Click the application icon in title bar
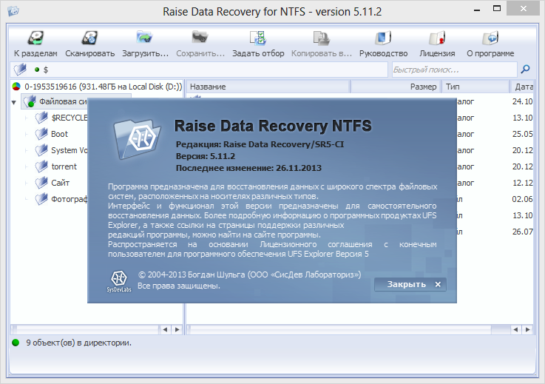 [13, 11]
